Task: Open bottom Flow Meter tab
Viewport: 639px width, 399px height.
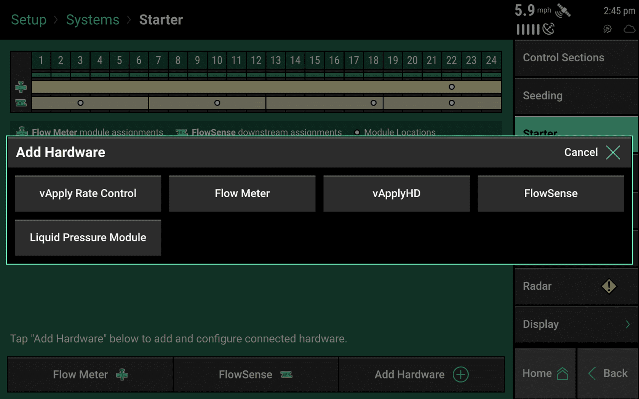Action: [x=90, y=375]
